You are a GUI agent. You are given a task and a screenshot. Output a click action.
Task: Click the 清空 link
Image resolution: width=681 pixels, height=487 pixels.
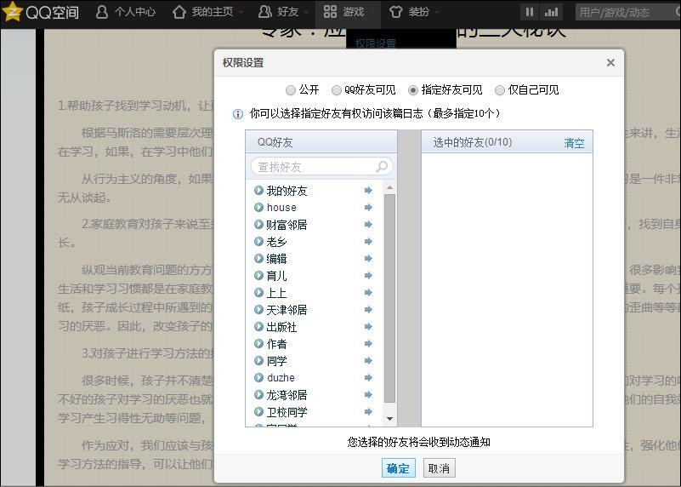point(574,143)
